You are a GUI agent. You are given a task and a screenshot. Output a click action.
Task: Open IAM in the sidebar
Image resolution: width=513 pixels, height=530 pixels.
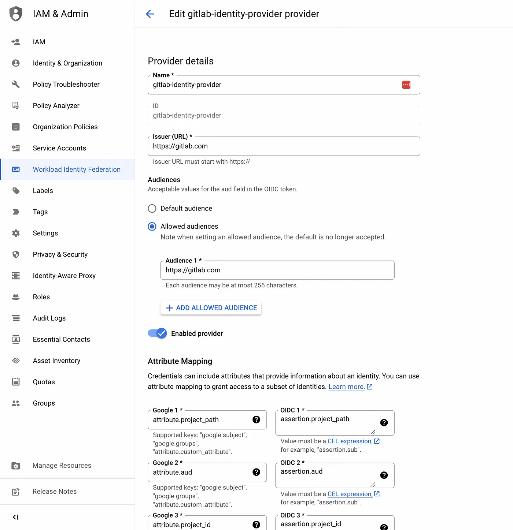point(67,42)
